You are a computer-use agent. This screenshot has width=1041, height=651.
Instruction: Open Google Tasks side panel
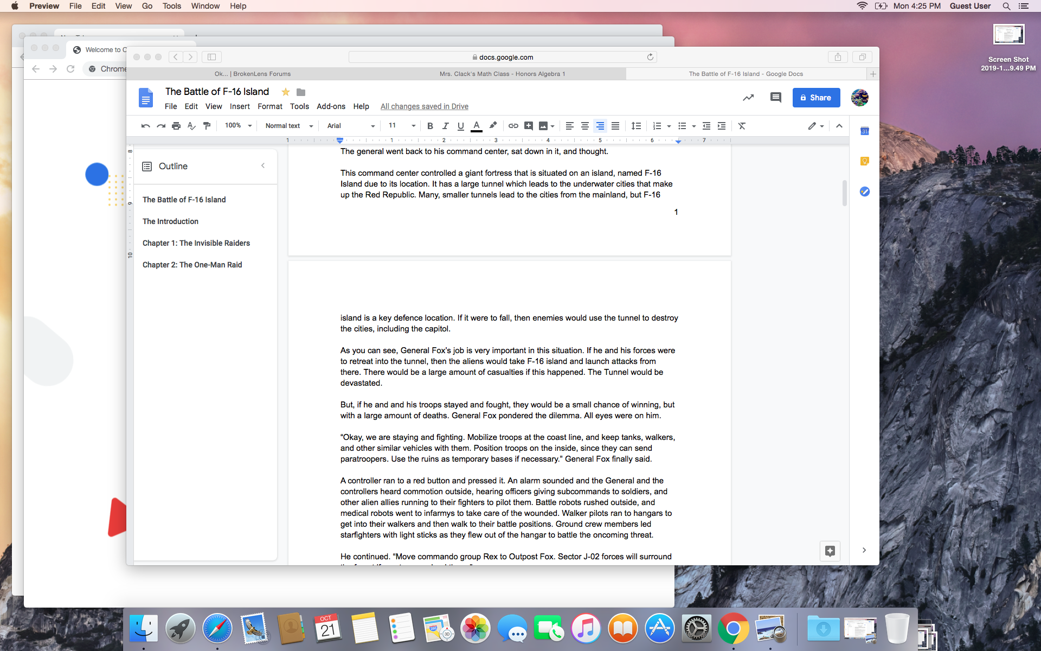865,192
